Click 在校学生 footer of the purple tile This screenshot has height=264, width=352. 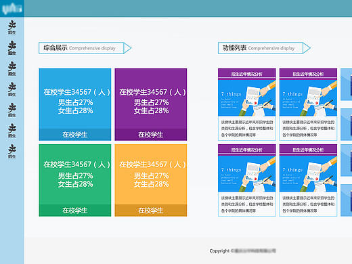click(151, 135)
